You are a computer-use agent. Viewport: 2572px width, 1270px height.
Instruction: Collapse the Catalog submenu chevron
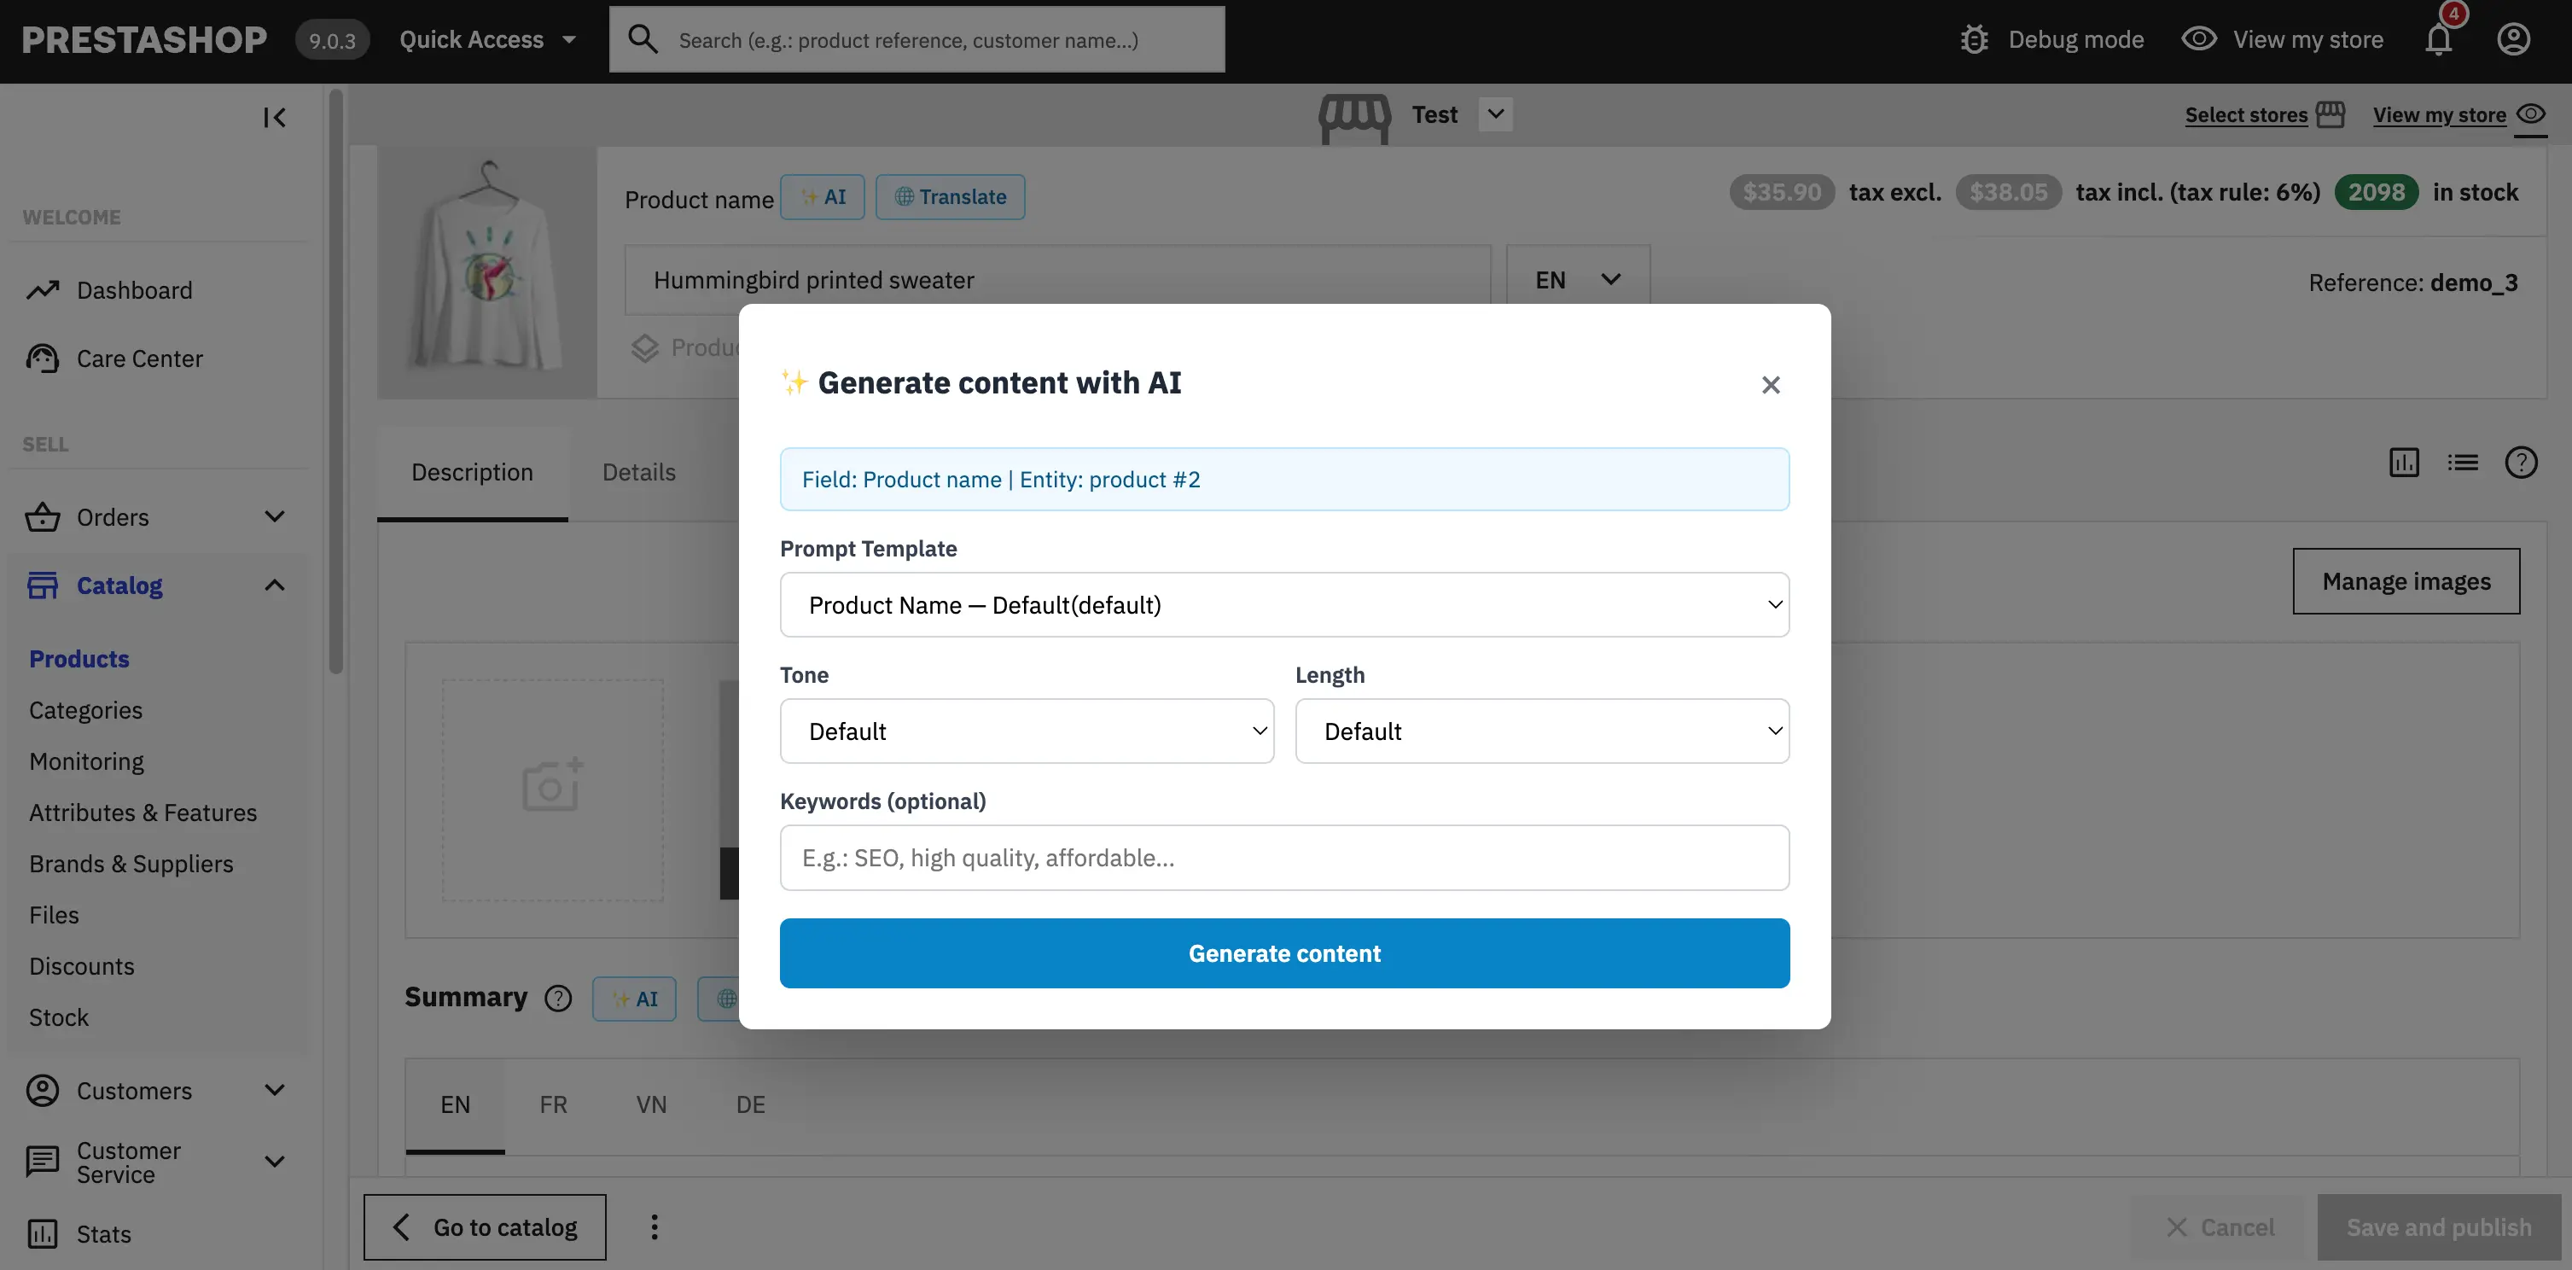click(x=275, y=585)
